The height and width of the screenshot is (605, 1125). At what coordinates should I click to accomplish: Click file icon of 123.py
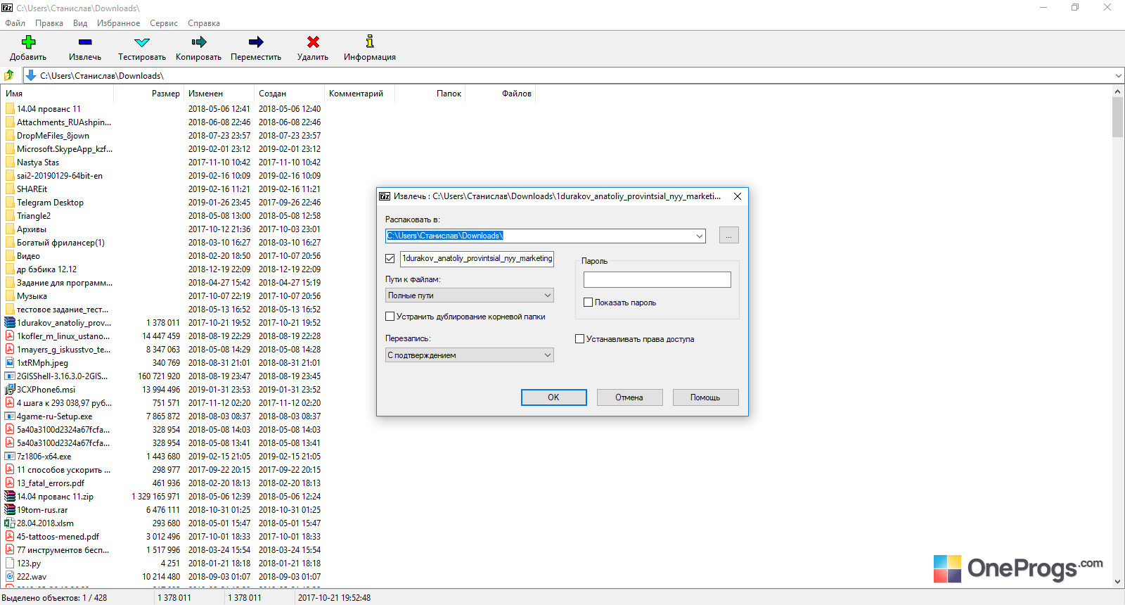tap(10, 563)
